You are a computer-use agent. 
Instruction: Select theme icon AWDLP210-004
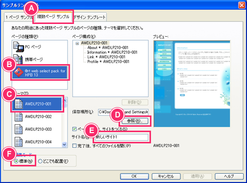[19, 142]
